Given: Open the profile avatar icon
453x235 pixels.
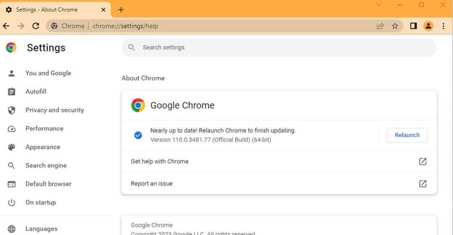Looking at the screenshot, I should coord(428,26).
